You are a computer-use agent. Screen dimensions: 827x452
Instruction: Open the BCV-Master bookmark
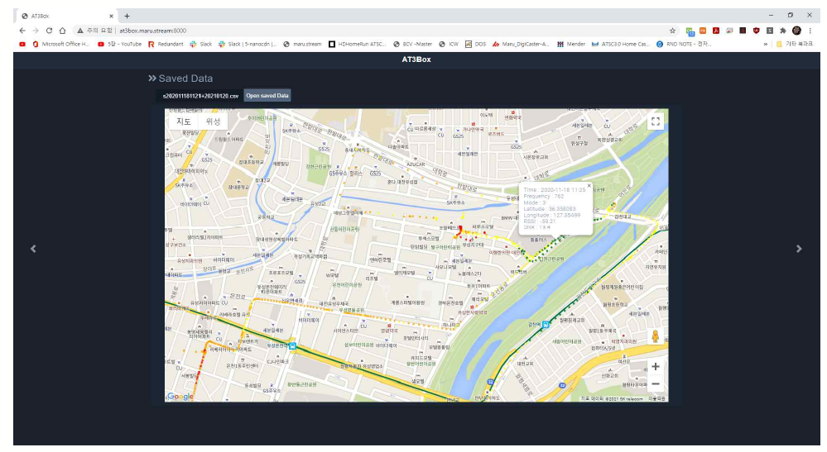(412, 44)
